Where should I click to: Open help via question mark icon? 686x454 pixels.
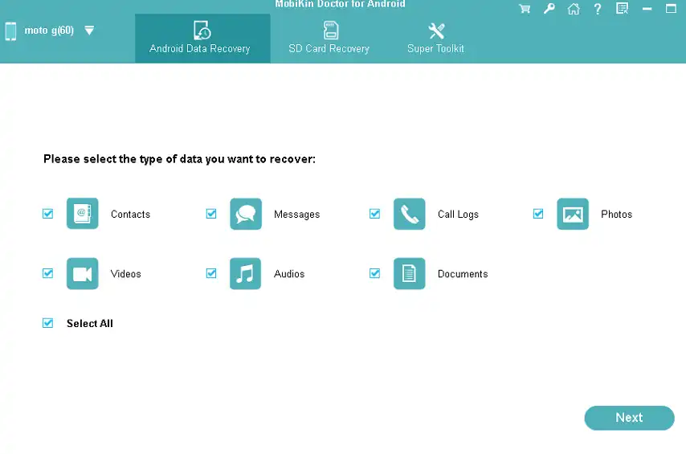[x=597, y=9]
